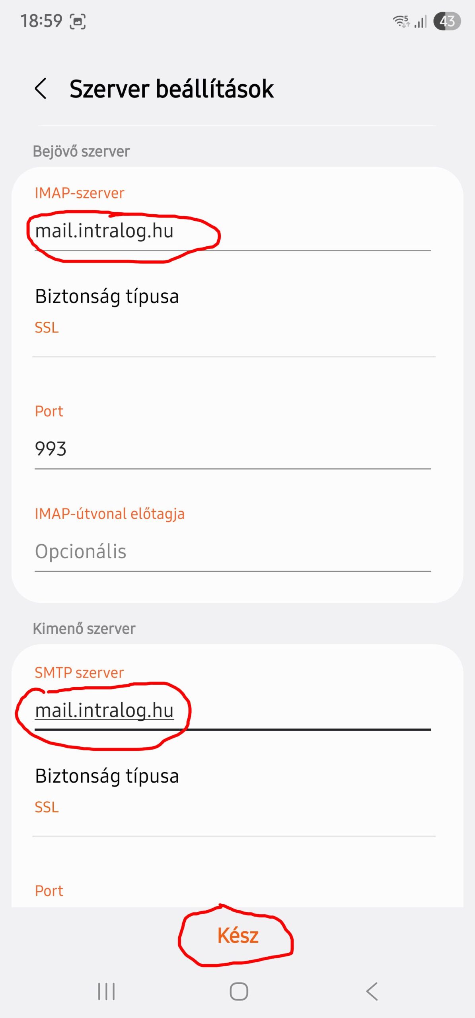The width and height of the screenshot is (475, 1018).
Task: Tap the Android recent apps button
Action: click(x=106, y=991)
